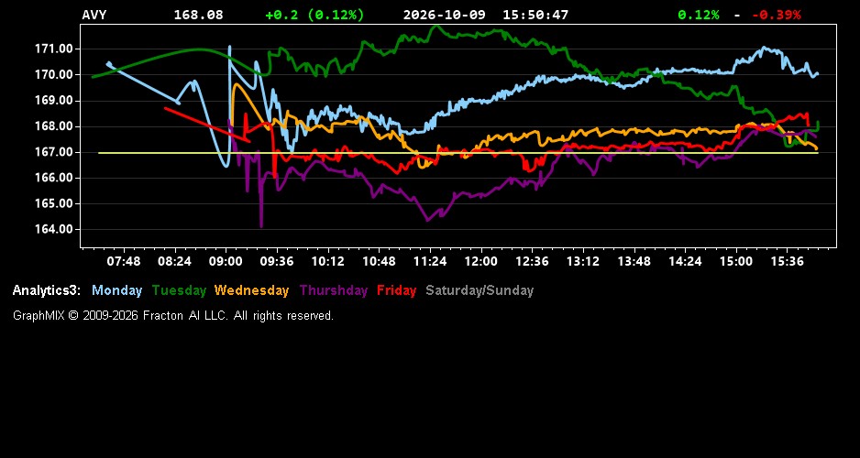Click the 11:24 time axis label
This screenshot has width=860, height=458.
pyautogui.click(x=430, y=261)
